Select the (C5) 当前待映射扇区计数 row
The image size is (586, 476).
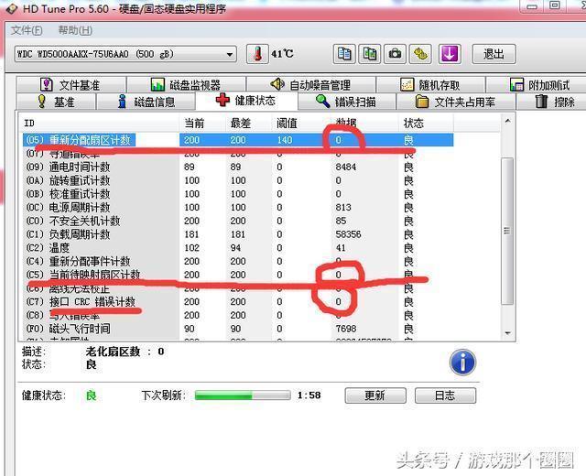[238, 275]
